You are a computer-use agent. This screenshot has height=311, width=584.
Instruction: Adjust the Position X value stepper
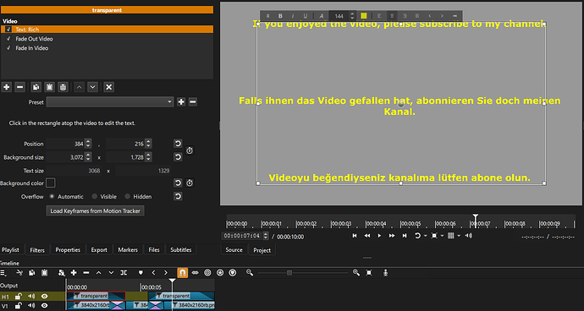[88, 144]
